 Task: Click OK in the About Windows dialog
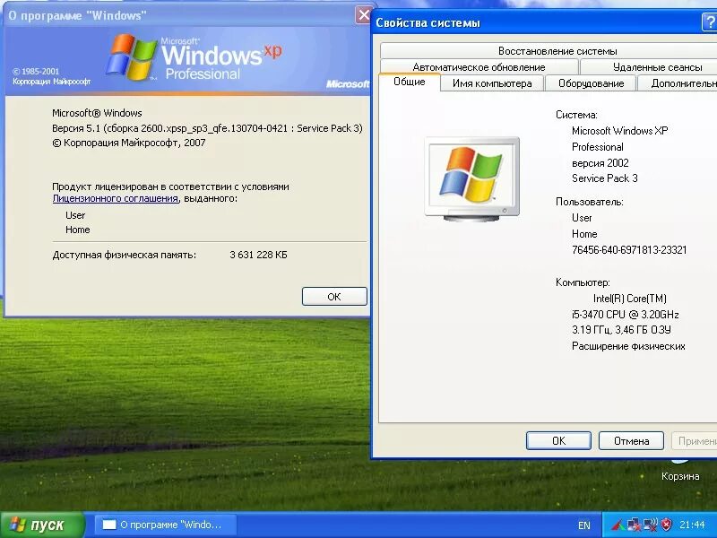[334, 297]
